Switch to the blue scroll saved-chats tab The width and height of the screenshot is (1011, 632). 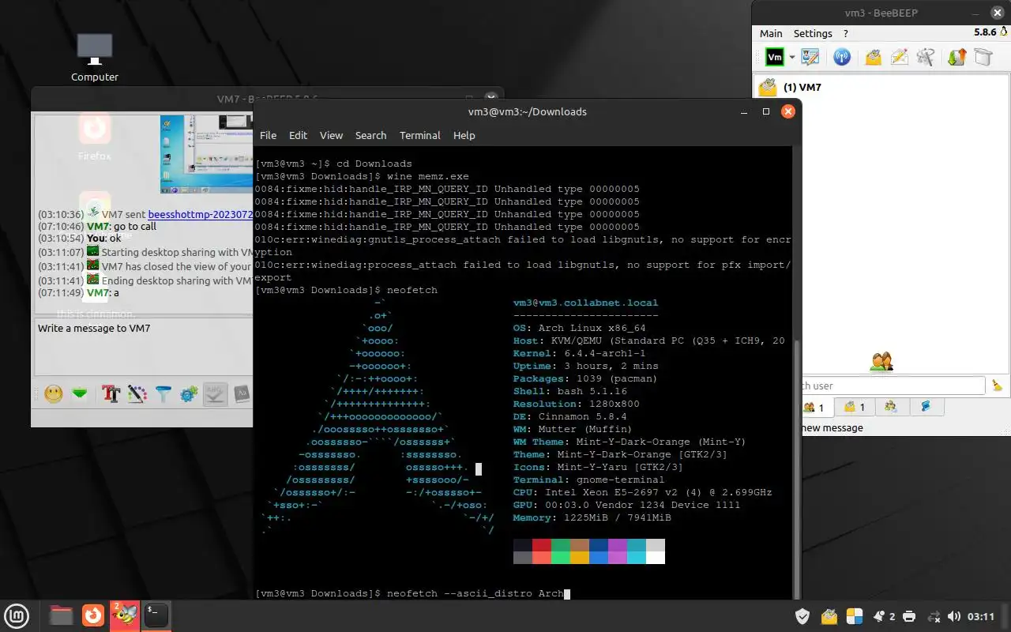click(926, 407)
